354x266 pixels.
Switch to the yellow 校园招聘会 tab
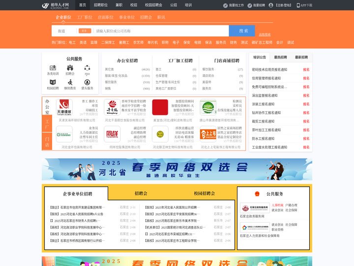[205, 194]
